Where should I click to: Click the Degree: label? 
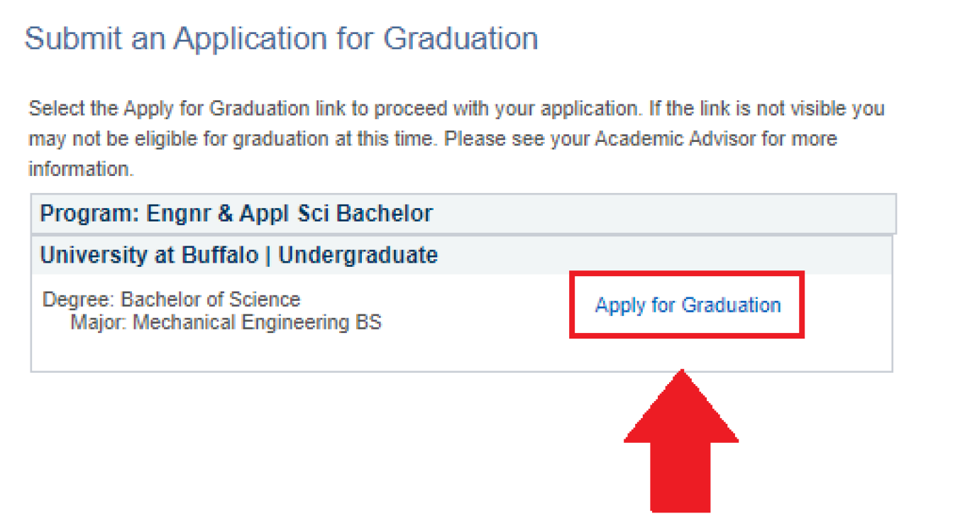[x=79, y=300]
